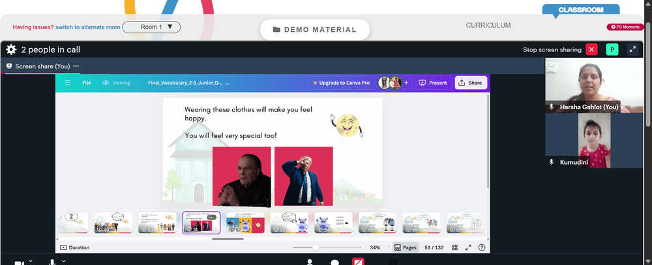
Task: Open Canva grid view icon
Action: coord(454,247)
